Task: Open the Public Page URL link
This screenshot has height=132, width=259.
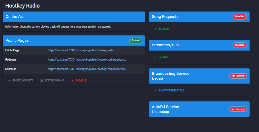Action: click(81, 50)
